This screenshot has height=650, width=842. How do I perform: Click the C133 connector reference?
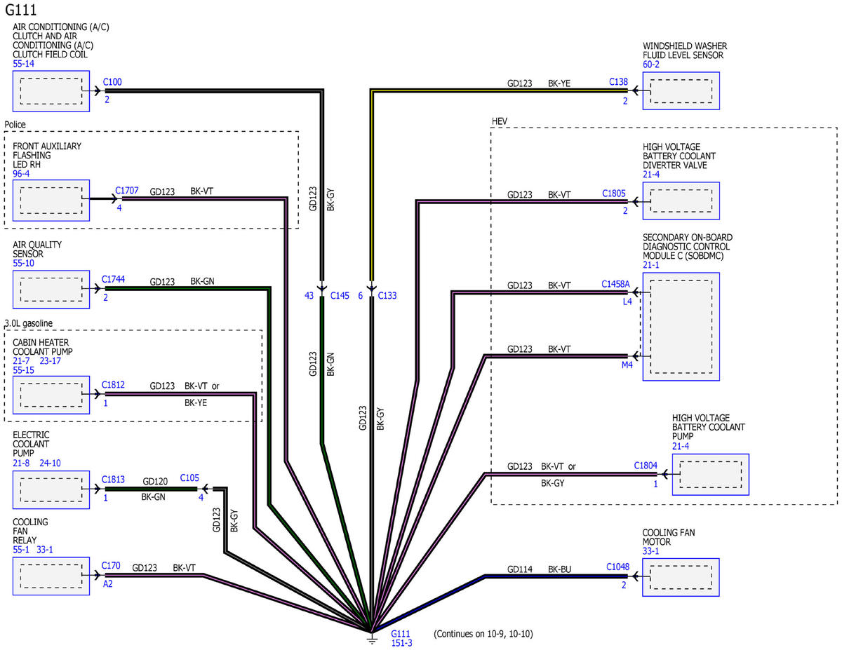[387, 296]
